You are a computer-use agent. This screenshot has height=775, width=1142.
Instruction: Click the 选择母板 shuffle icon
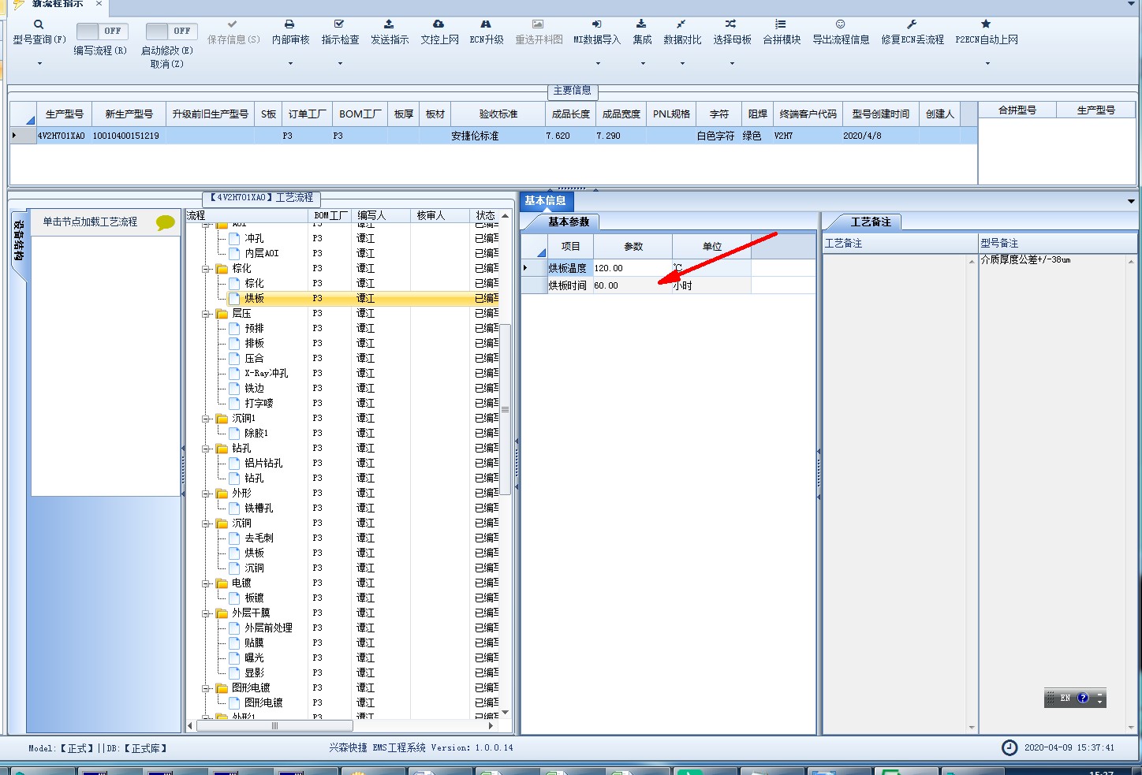pyautogui.click(x=731, y=24)
